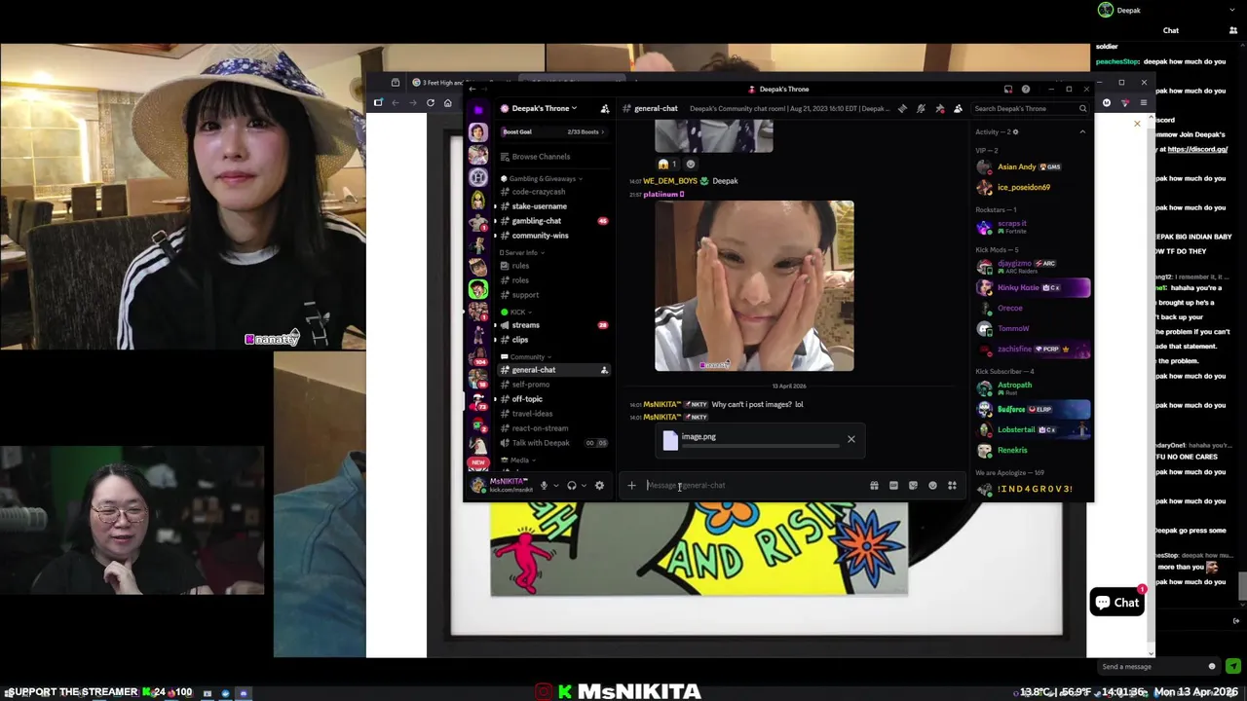
Task: Click the scream emoji reaction
Action: (x=667, y=164)
